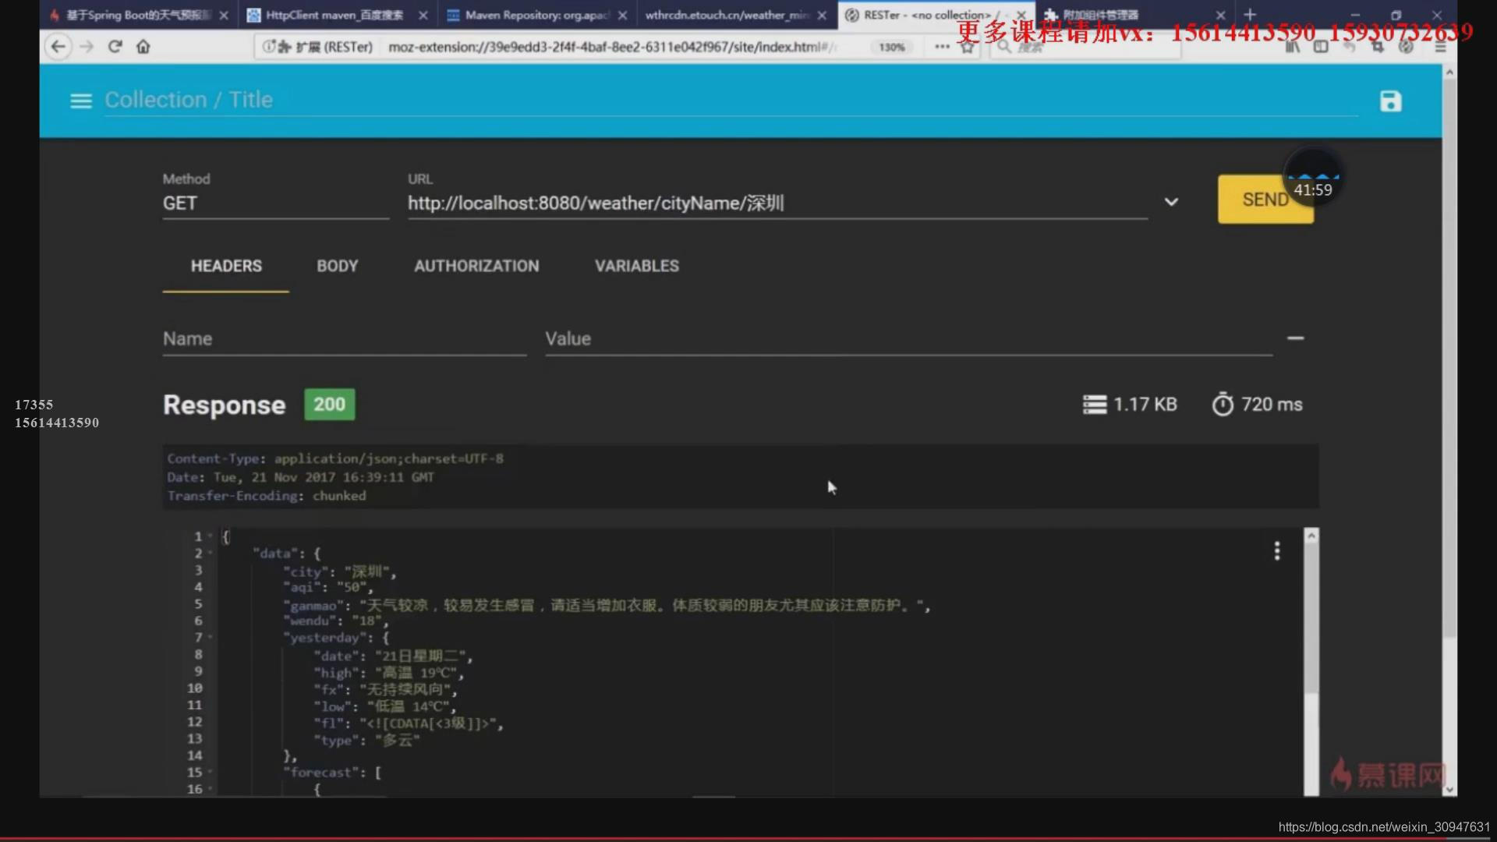
Task: Open a new browser tab with plus
Action: tap(1250, 15)
